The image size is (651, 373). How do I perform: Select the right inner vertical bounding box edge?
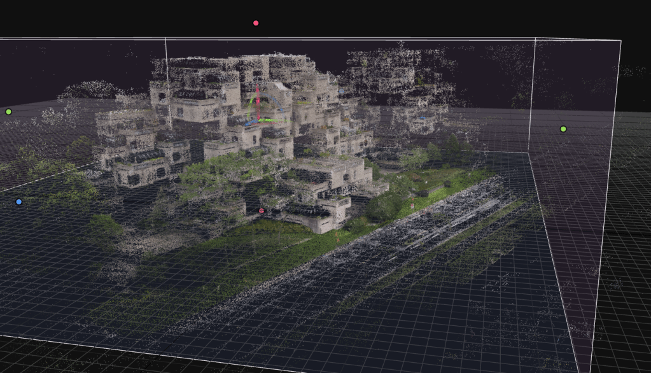pos(531,95)
